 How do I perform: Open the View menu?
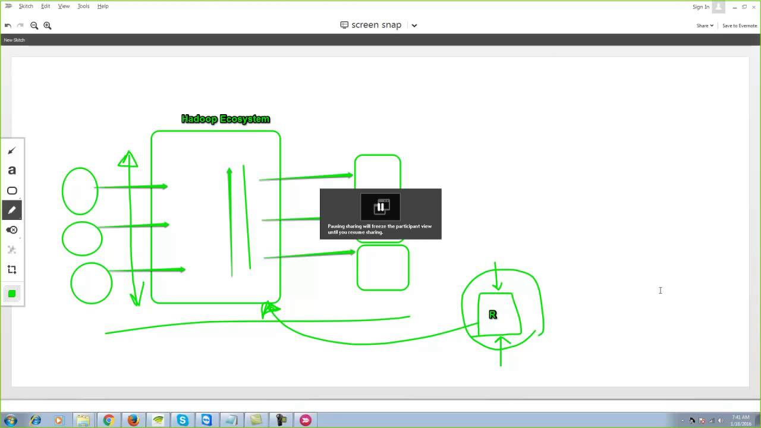coord(64,6)
